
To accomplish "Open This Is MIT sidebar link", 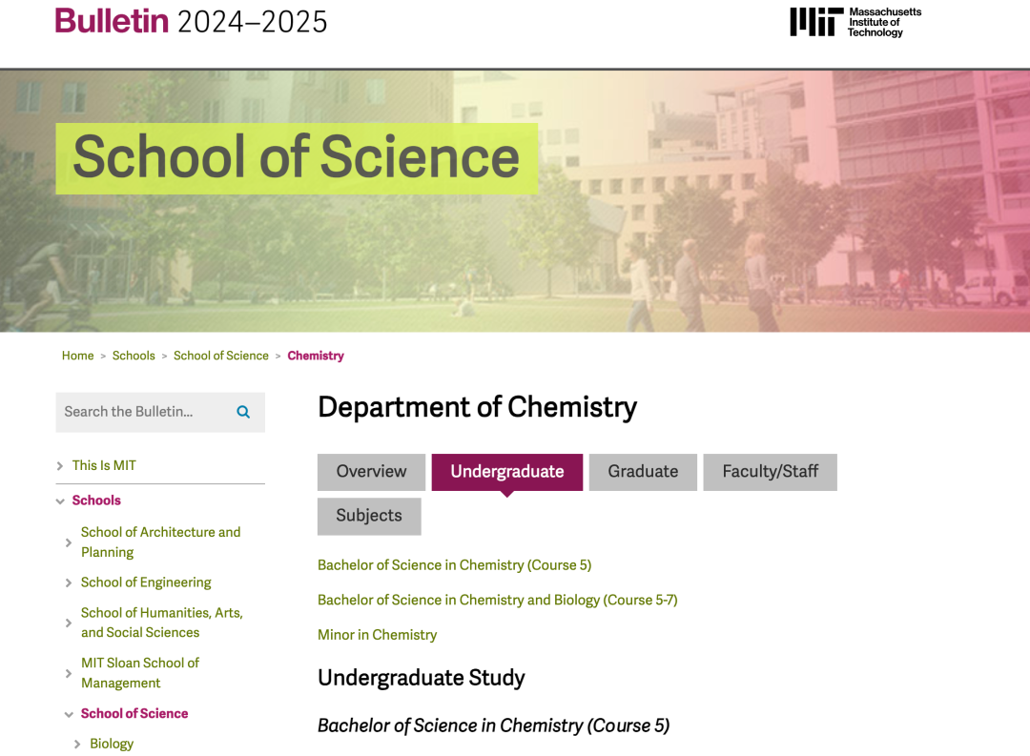I will [104, 465].
